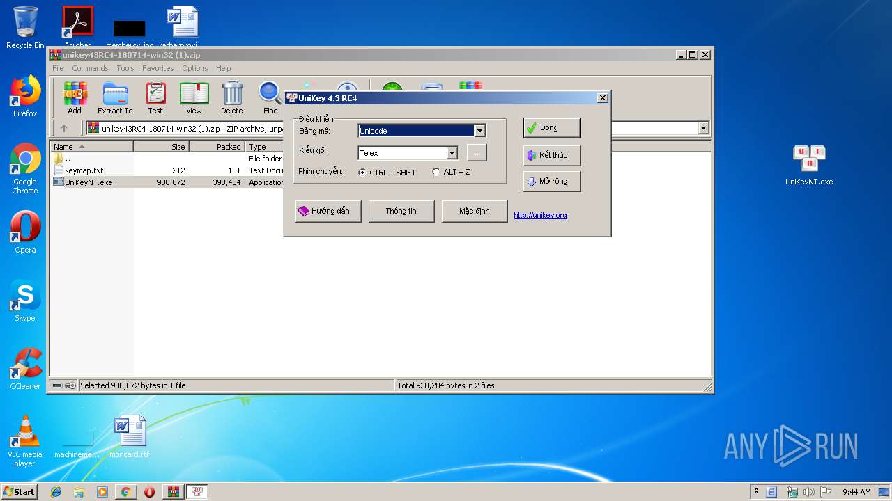Screen dimensions: 892x501
Task: Sort the file list by Size column
Action: click(161, 147)
